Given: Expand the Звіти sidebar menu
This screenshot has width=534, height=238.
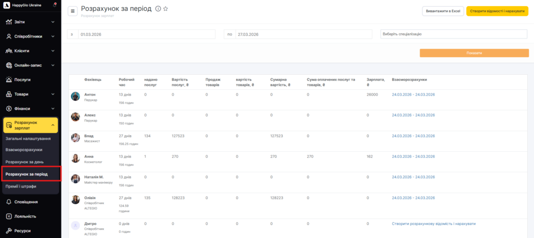Looking at the screenshot, I should pos(30,22).
